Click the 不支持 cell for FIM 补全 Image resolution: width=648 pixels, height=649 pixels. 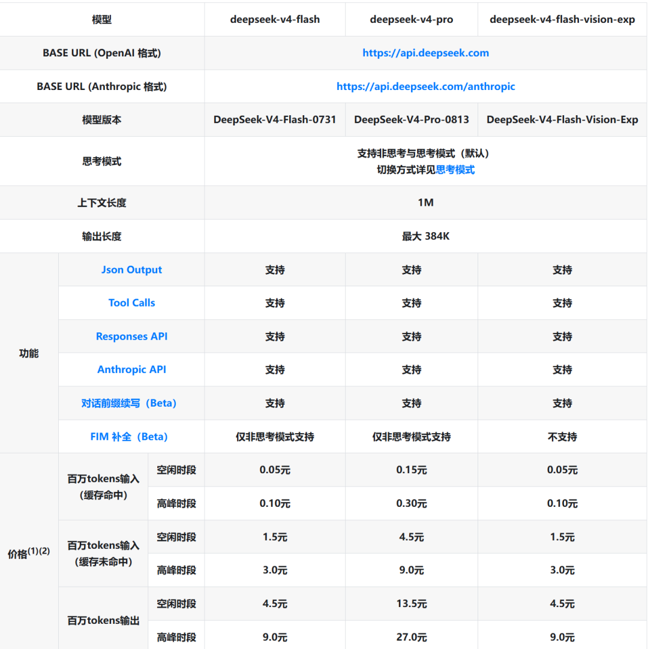pyautogui.click(x=562, y=437)
